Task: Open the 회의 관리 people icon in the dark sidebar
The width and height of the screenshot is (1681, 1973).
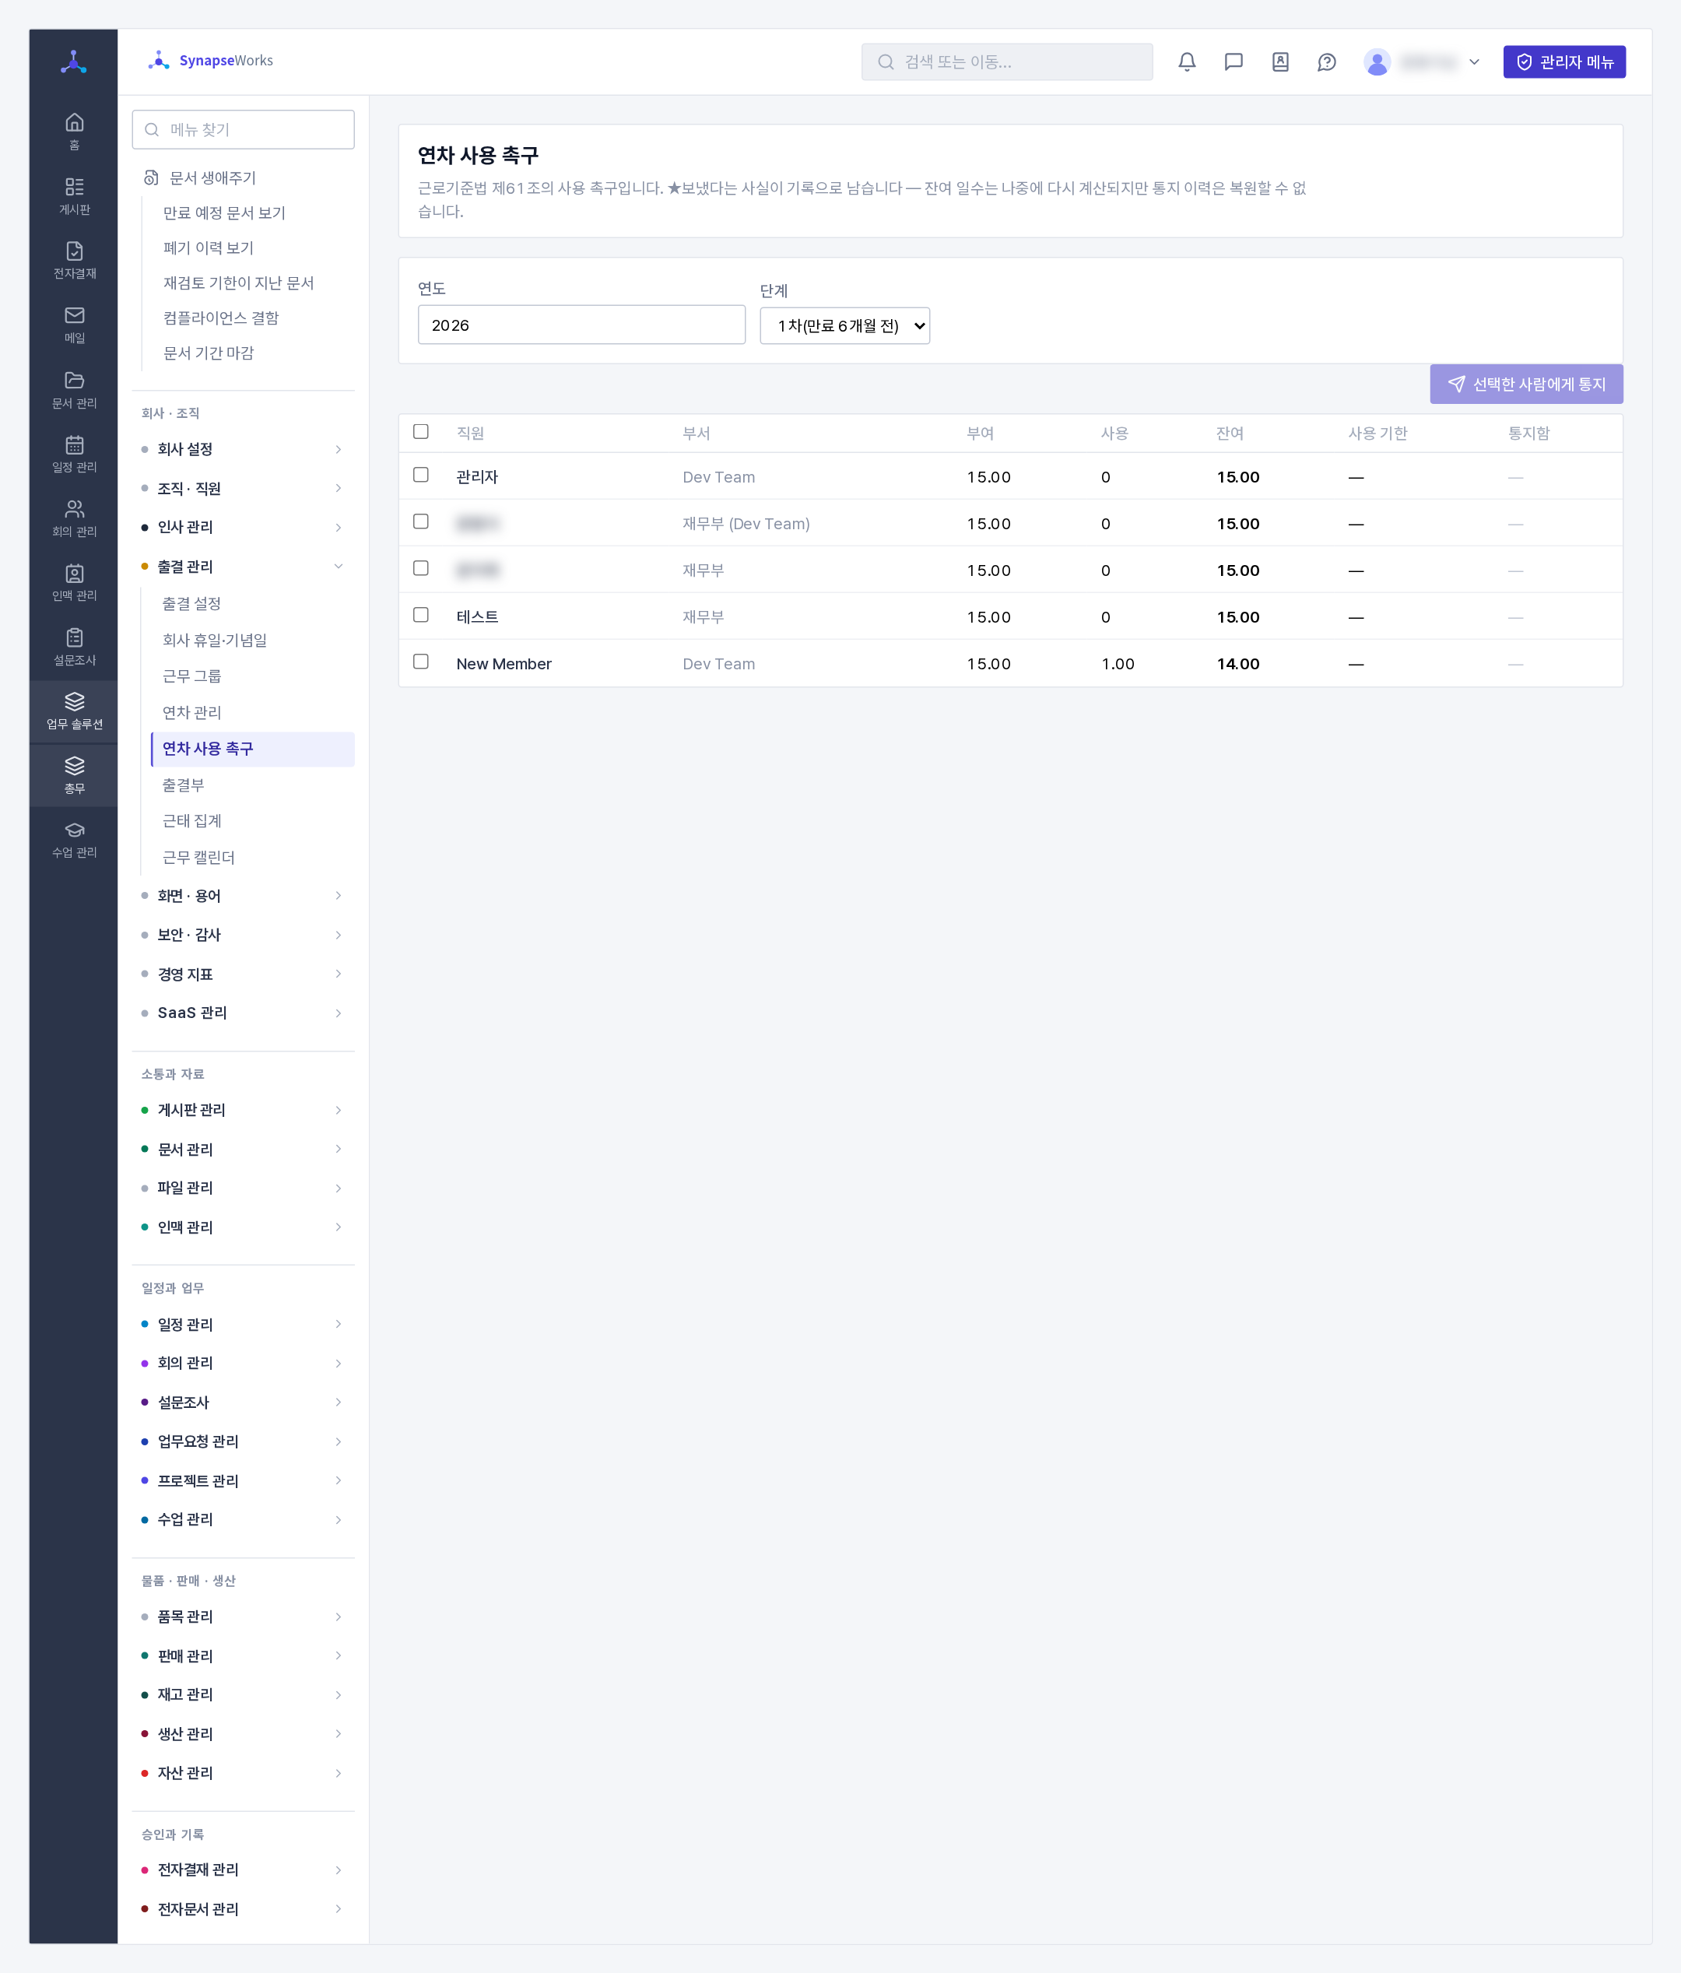Action: 74,518
